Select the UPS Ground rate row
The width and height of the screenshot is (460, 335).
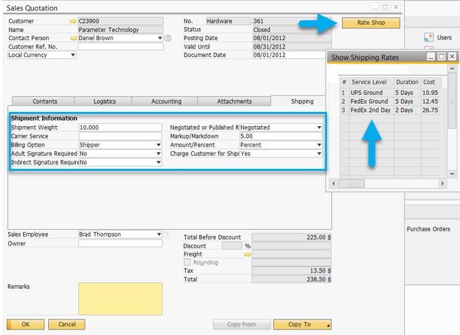pos(391,93)
